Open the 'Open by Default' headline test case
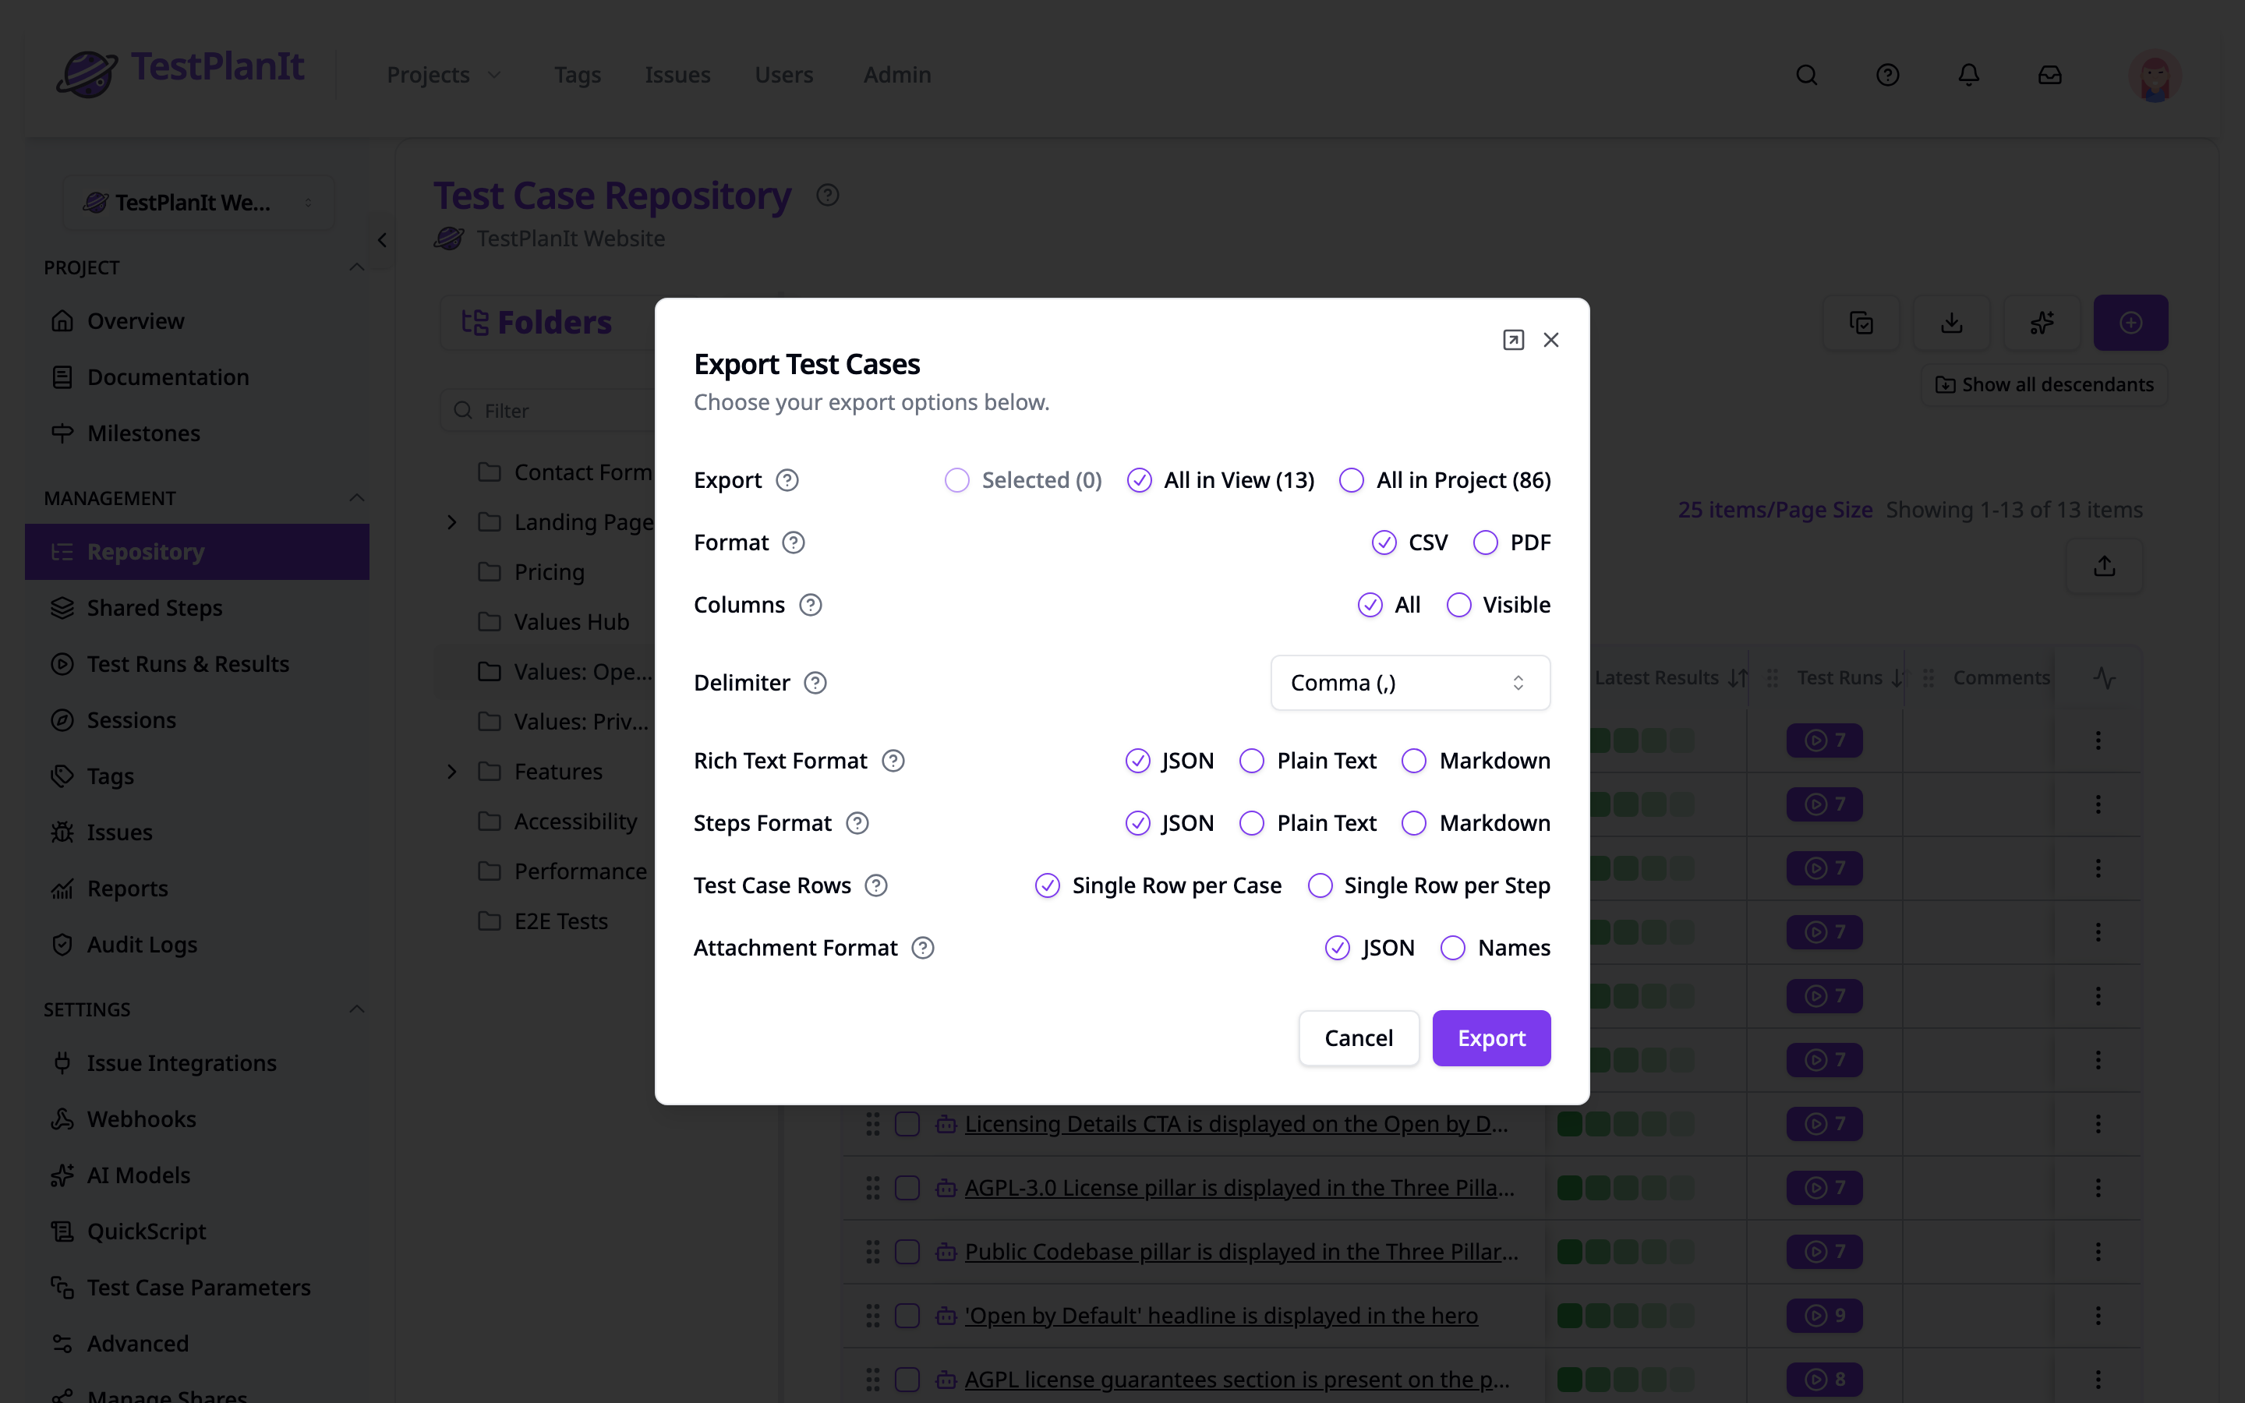The image size is (2245, 1403). tap(1221, 1316)
